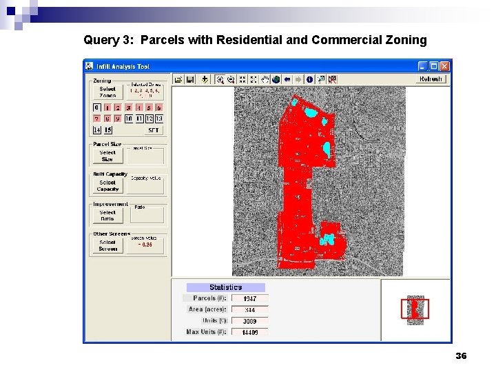Click the save disk toolbar icon
The image size is (496, 372).
pos(190,79)
